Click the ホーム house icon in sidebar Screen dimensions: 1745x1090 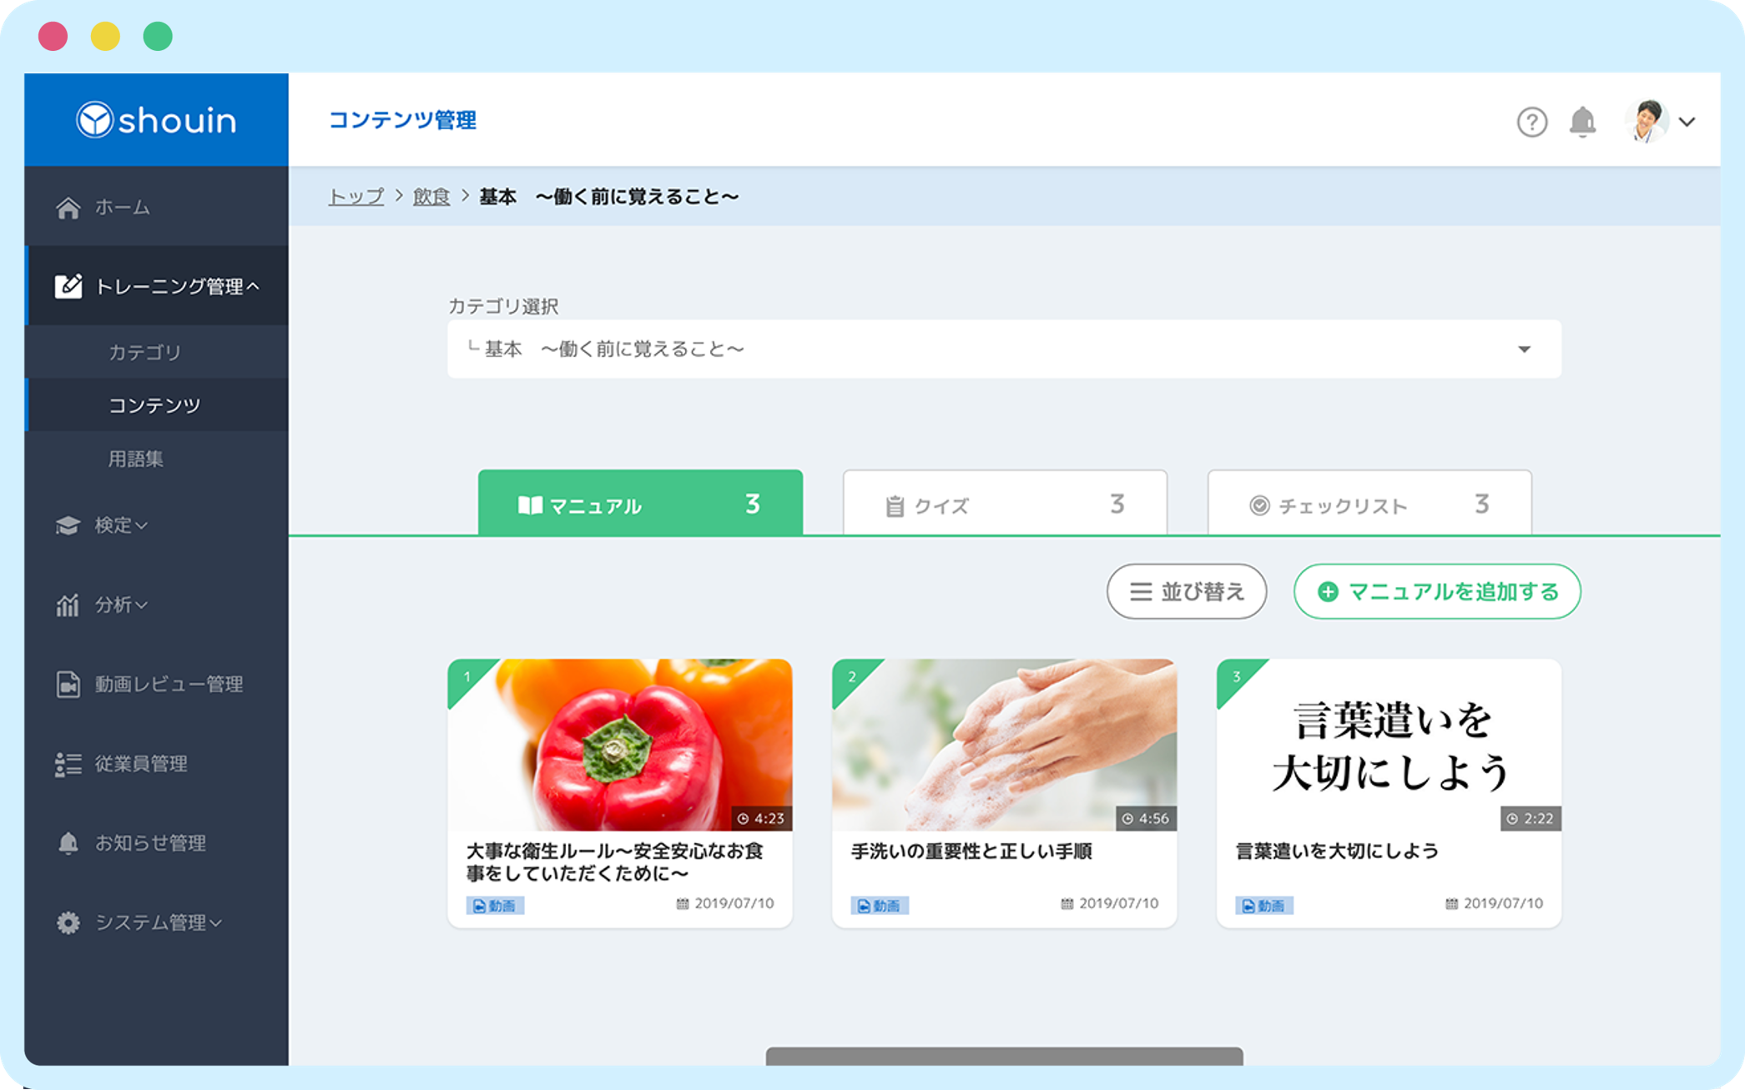[x=68, y=208]
